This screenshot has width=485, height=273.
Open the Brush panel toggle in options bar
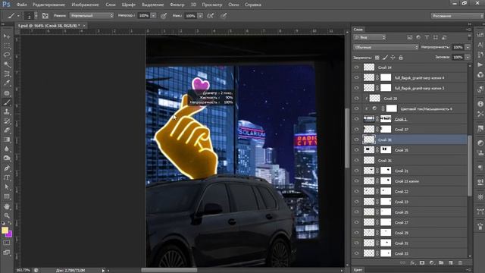click(x=45, y=15)
